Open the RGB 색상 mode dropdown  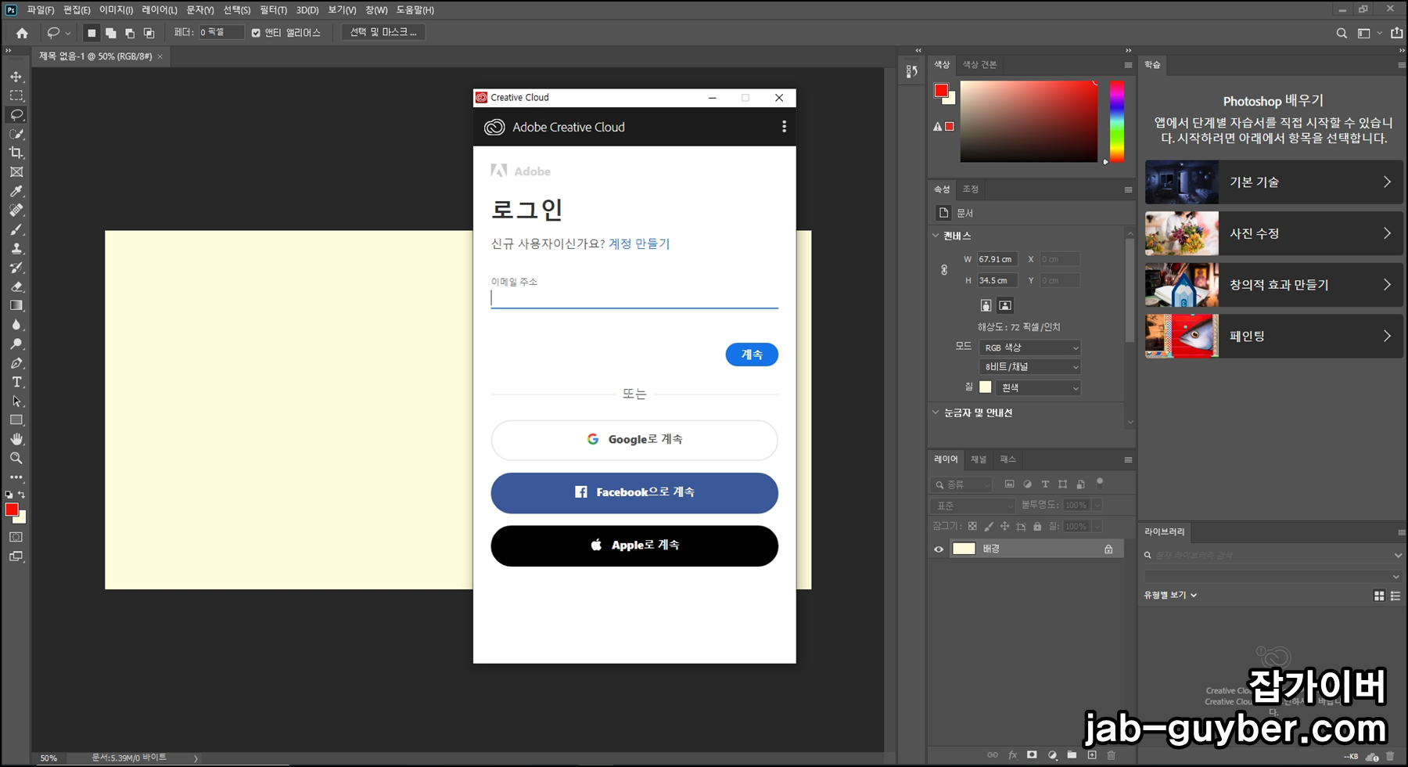1029,347
